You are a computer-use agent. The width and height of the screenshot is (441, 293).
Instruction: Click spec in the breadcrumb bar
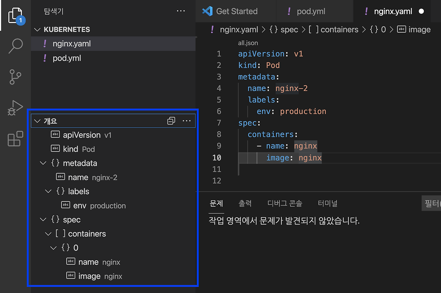(x=289, y=30)
